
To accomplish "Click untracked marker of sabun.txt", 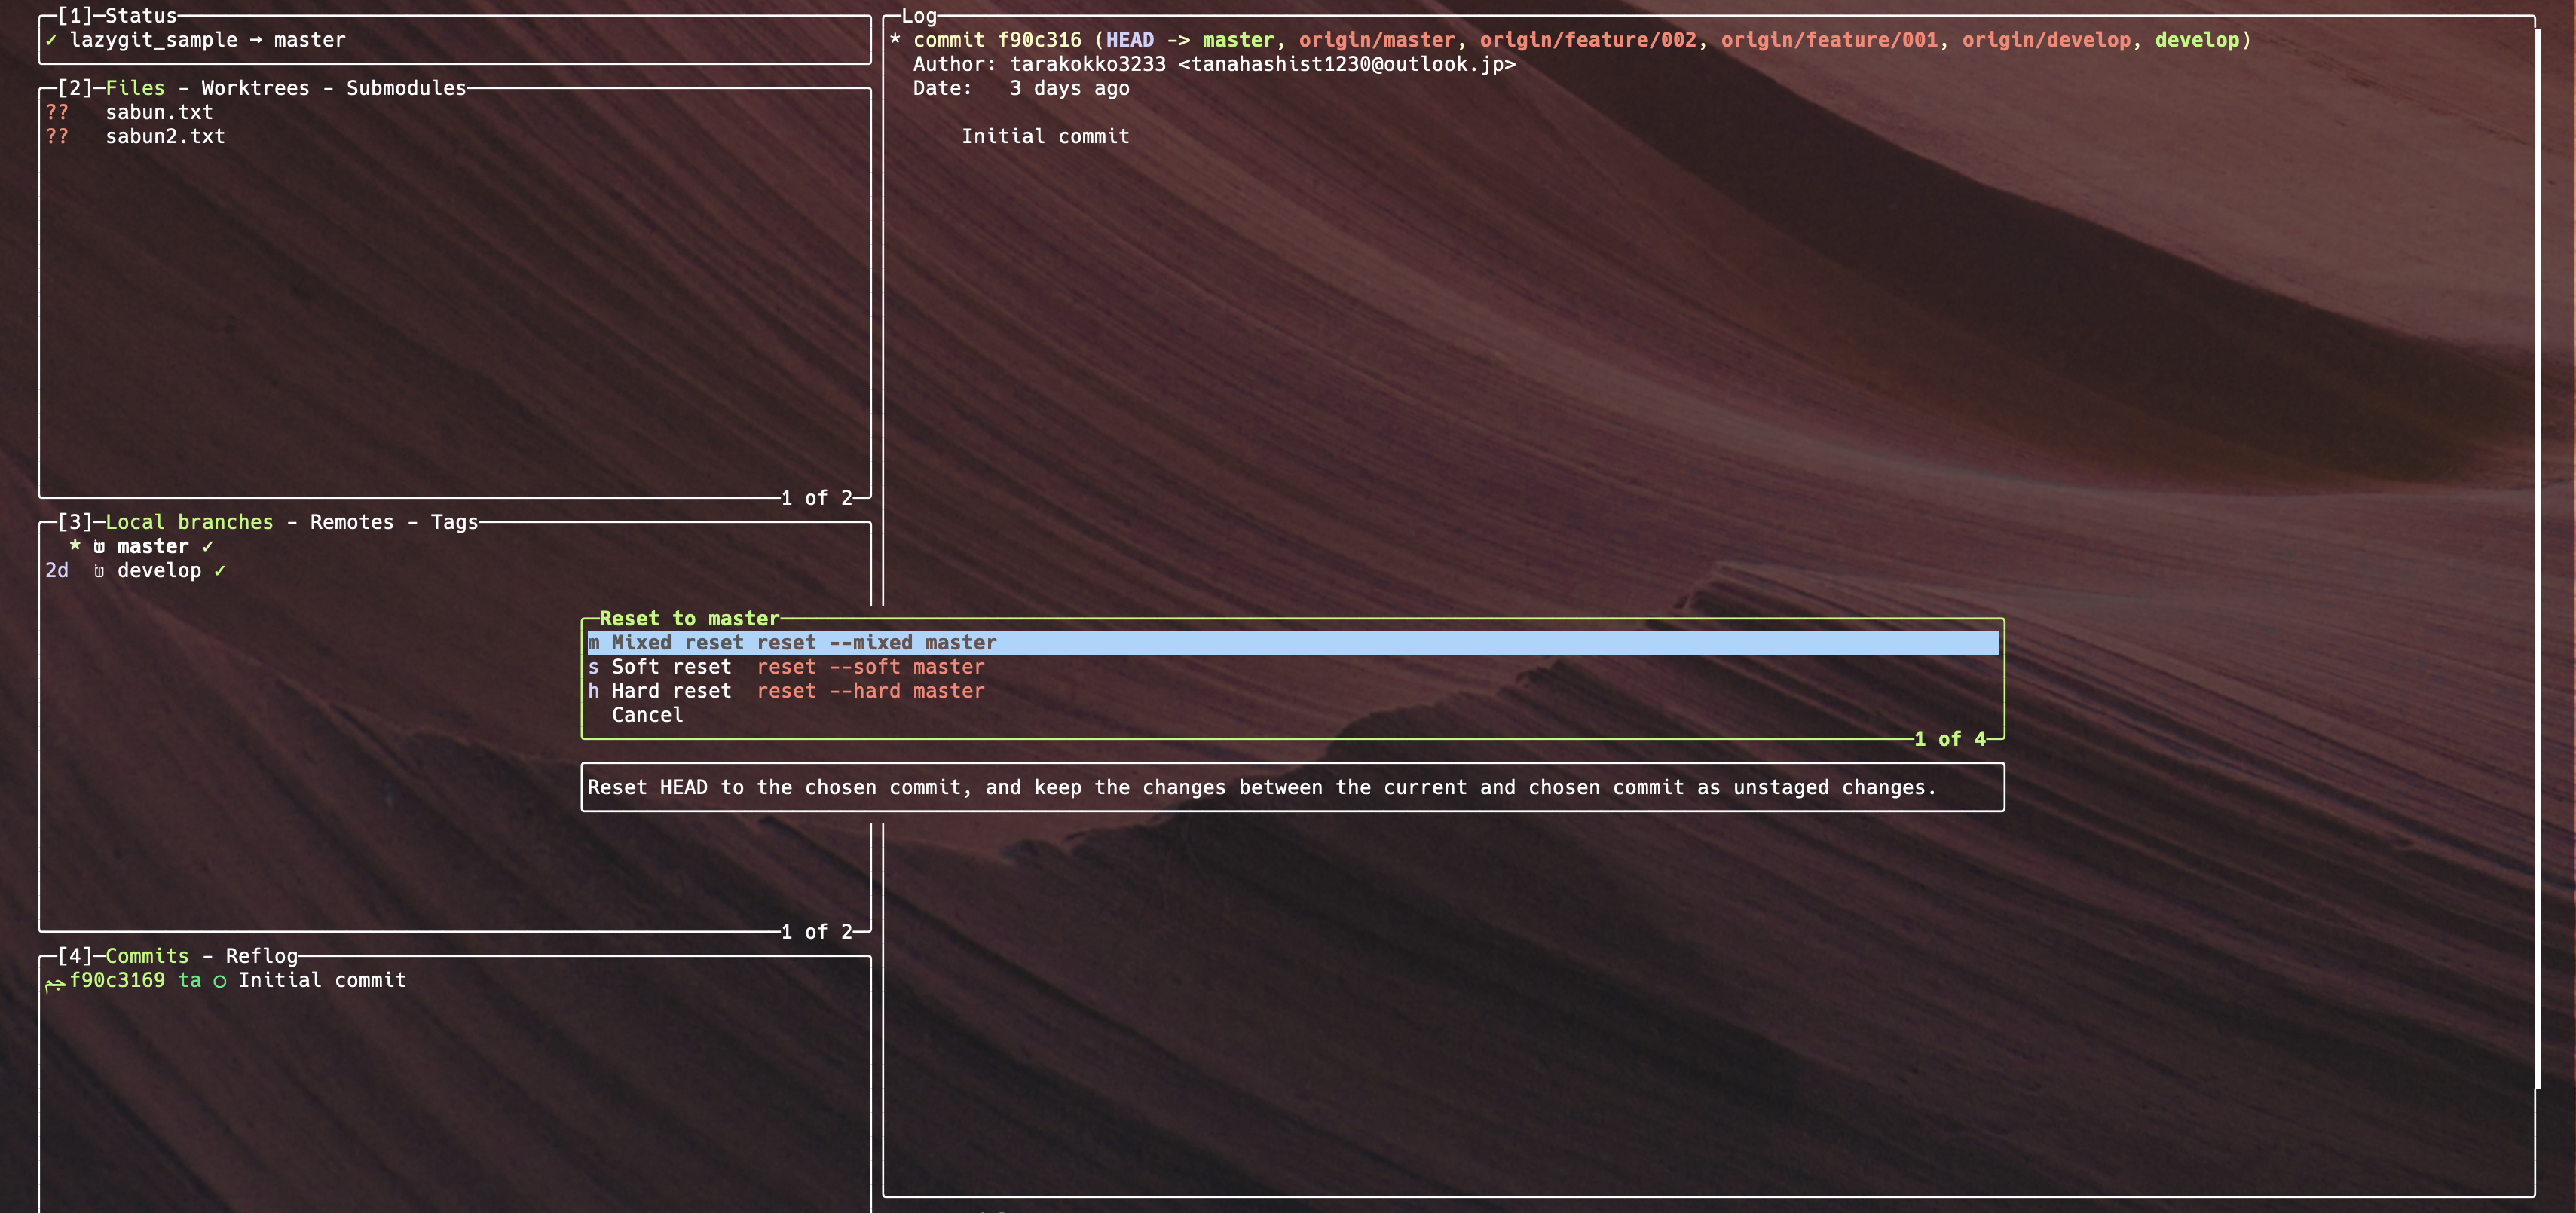I will click(57, 113).
